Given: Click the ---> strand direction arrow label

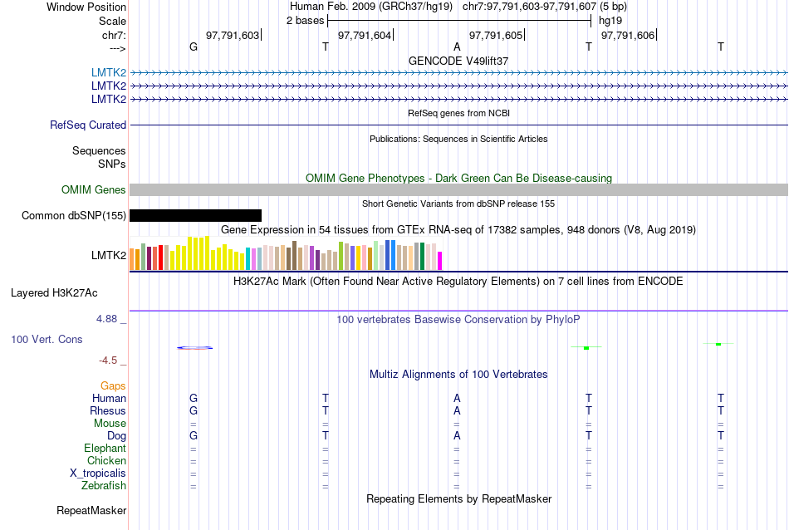Looking at the screenshot, I should (117, 48).
